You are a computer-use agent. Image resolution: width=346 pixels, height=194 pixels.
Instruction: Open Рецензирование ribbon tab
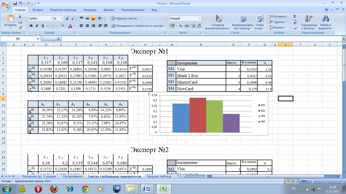click(x=133, y=10)
